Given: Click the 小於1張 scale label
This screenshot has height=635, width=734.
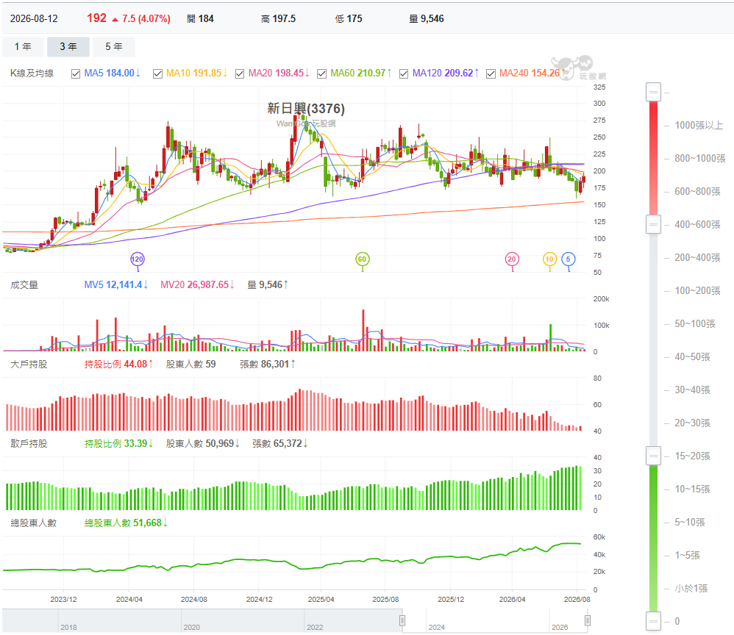Looking at the screenshot, I should [x=691, y=588].
